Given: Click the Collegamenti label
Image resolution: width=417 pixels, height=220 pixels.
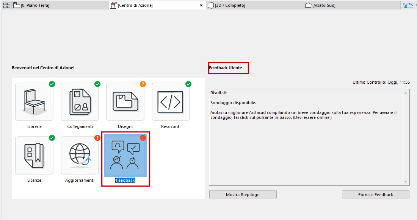Looking at the screenshot, I should pos(80,126).
